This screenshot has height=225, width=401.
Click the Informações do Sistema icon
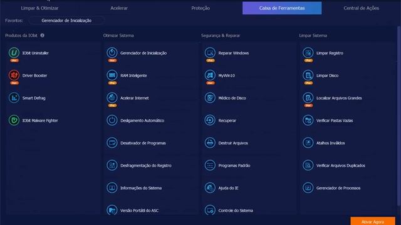click(112, 187)
